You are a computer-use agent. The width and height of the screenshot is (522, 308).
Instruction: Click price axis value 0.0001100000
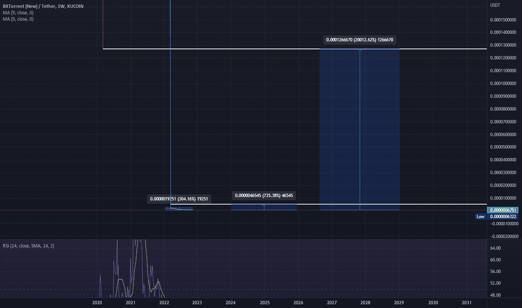click(503, 71)
